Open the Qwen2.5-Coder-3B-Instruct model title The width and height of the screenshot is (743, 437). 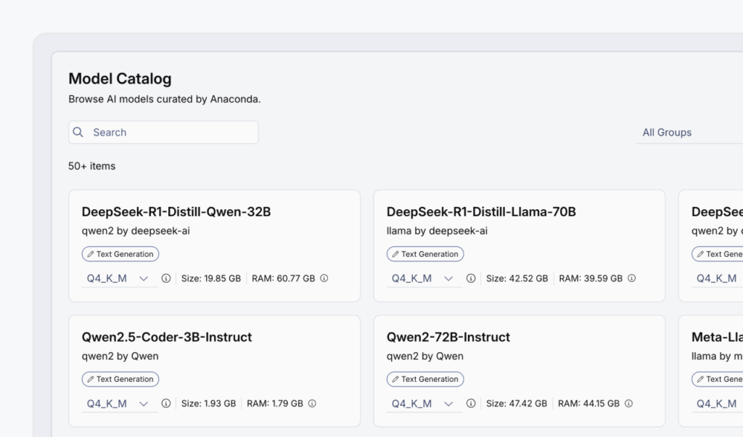167,338
